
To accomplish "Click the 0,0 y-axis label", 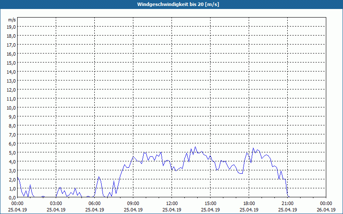I will [12, 198].
